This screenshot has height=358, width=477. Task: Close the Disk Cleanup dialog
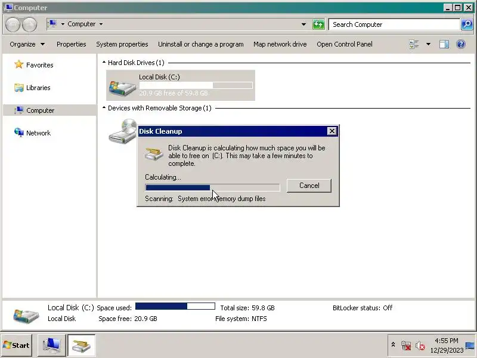click(332, 131)
